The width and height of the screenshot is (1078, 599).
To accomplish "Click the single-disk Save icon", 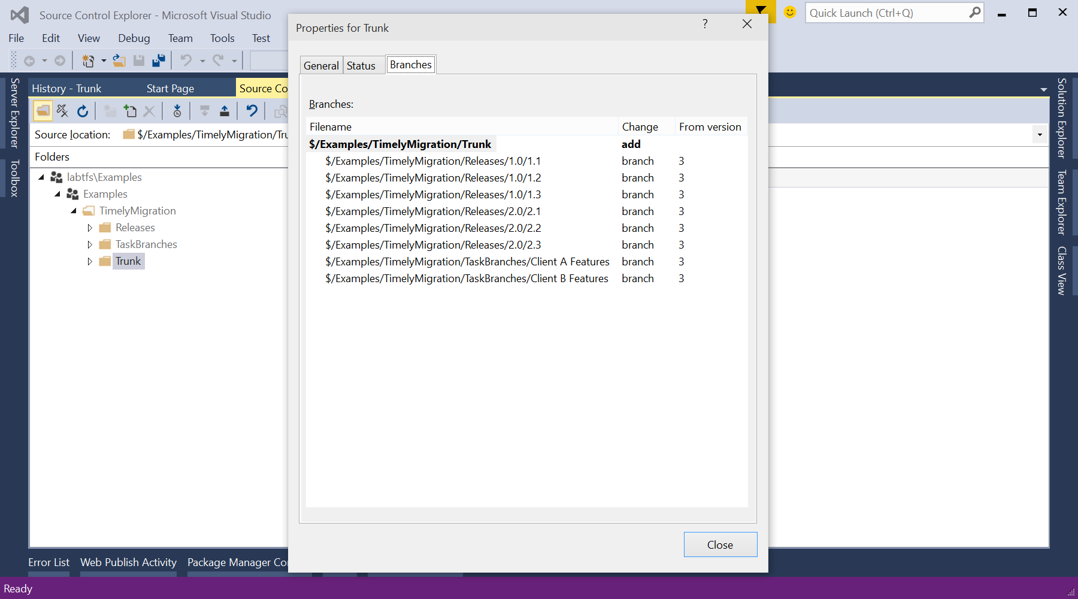I will pos(139,60).
